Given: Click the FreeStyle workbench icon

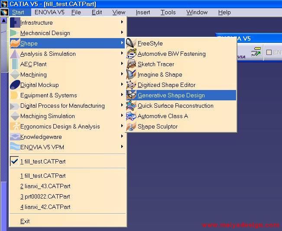Looking at the screenshot, I should point(131,43).
